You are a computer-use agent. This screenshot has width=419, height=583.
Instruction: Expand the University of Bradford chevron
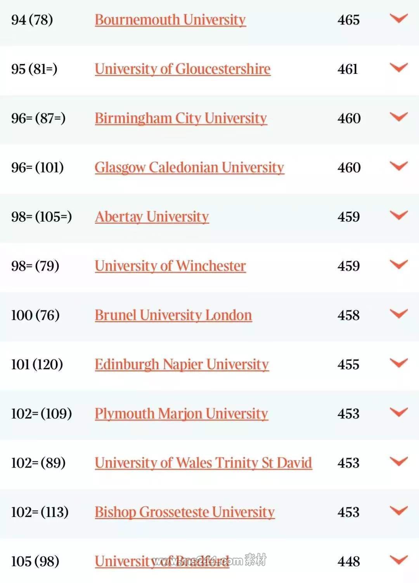pyautogui.click(x=398, y=560)
